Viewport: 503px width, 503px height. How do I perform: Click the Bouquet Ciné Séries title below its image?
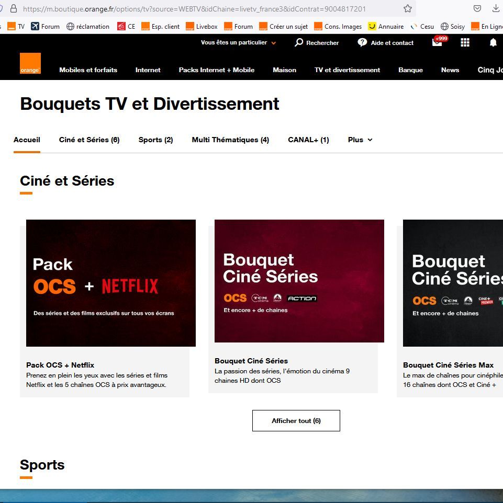tap(251, 361)
